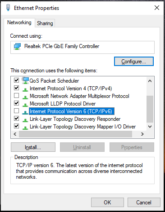Switch to the Sharing tab
Viewport: 165px width, 212px height.
[45, 23]
